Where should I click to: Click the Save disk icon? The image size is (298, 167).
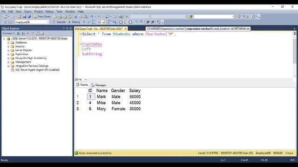(25, 17)
